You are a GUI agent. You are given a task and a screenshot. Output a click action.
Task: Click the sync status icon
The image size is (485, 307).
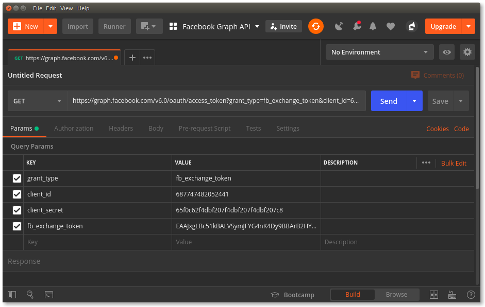(x=316, y=26)
